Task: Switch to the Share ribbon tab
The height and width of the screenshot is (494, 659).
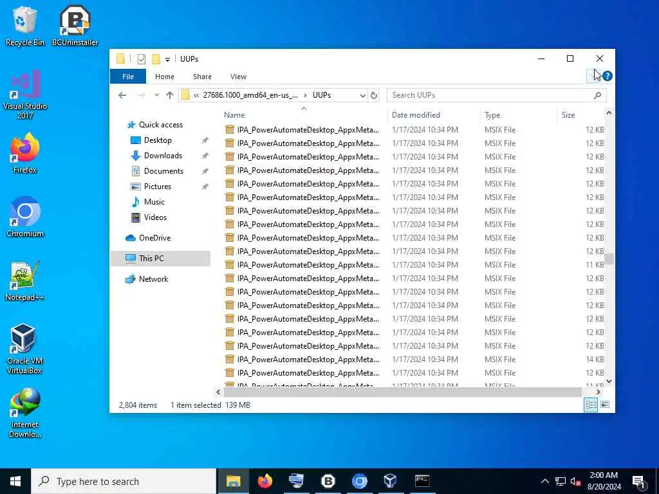Action: [x=202, y=77]
